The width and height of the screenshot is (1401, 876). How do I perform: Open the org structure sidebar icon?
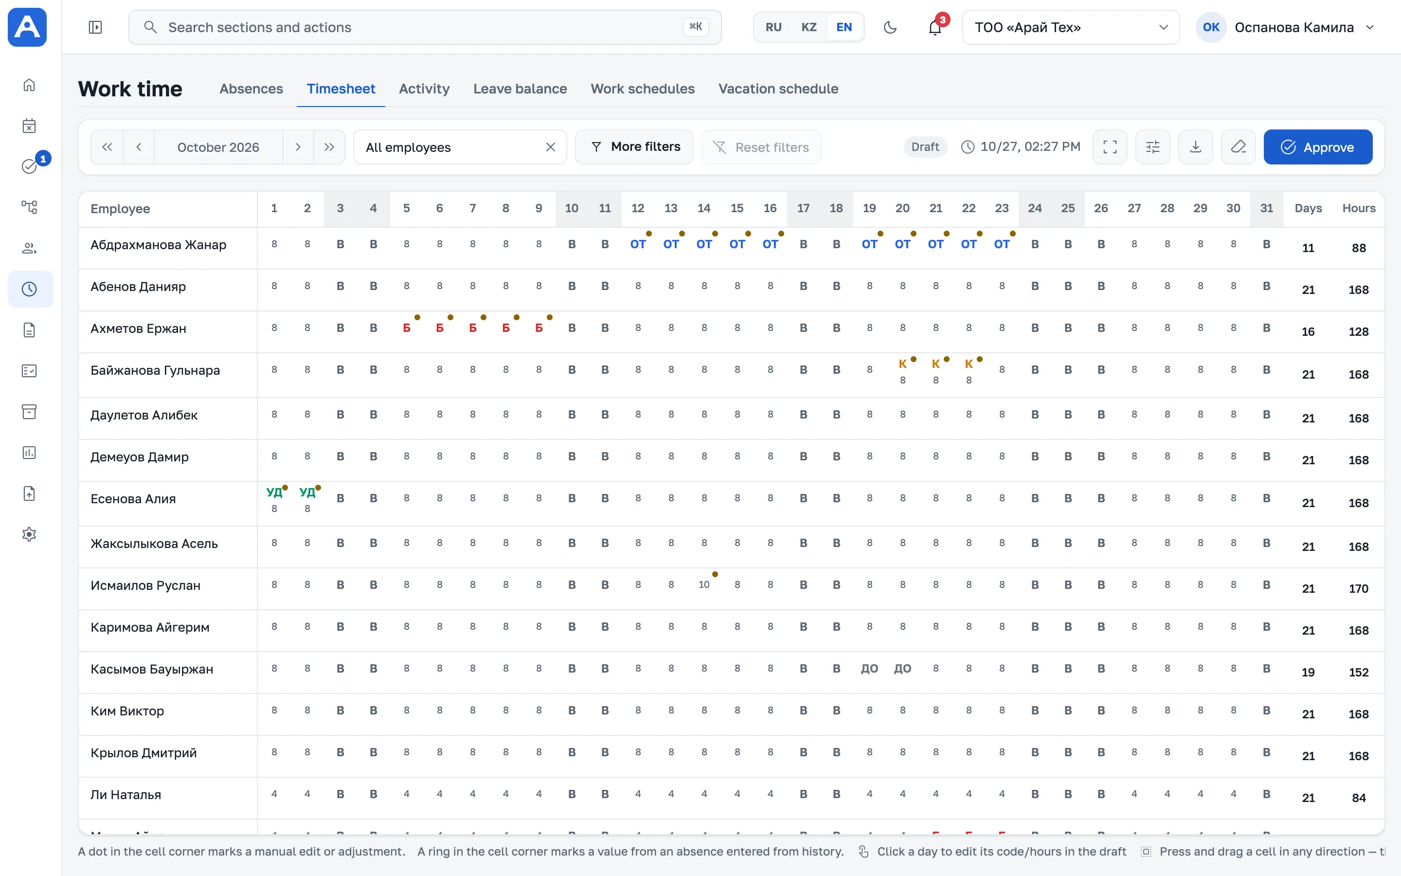coord(29,207)
